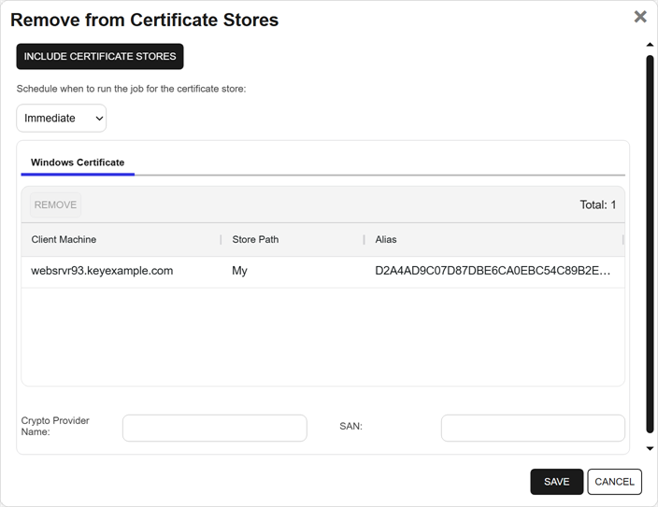Click the scrollbar down arrow
The image size is (658, 507).
[x=651, y=449]
